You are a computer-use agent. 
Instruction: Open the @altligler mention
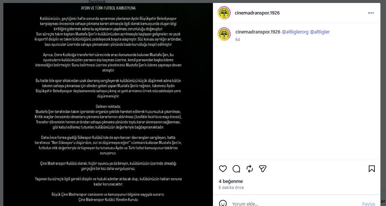319,32
